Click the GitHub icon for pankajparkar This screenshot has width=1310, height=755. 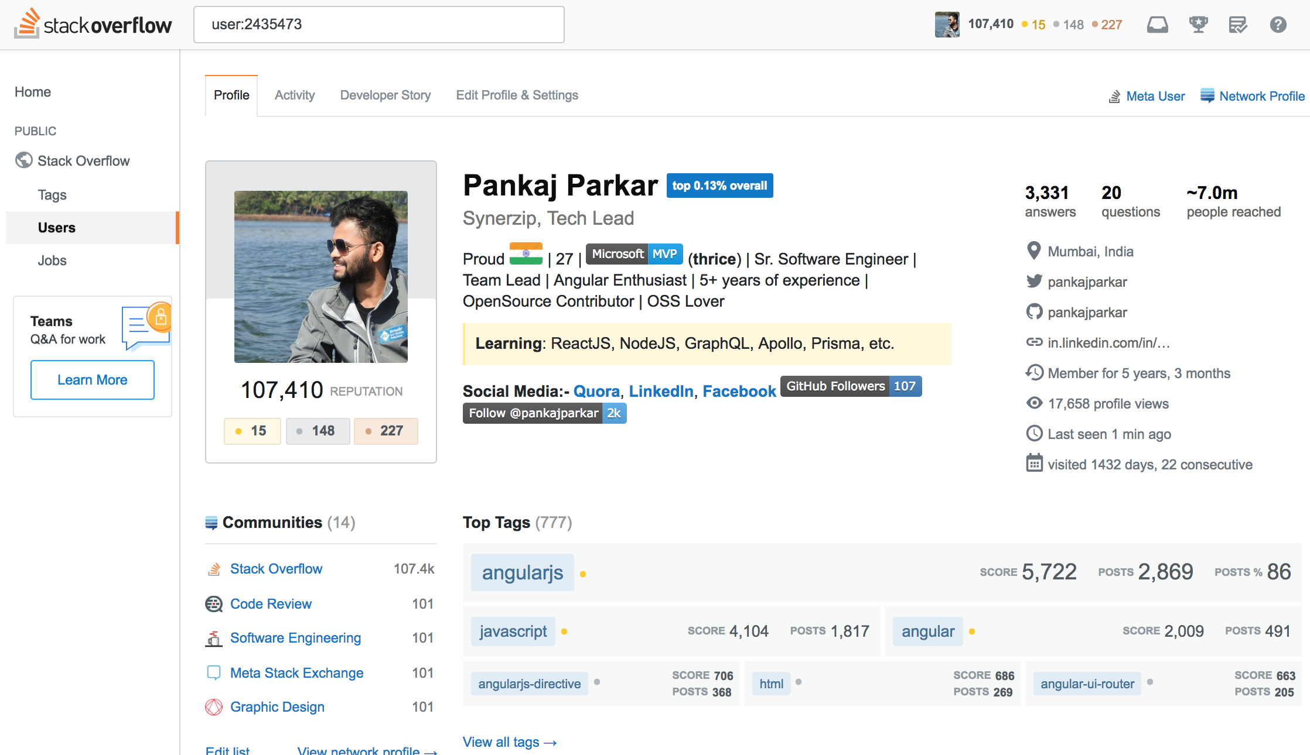(1034, 312)
